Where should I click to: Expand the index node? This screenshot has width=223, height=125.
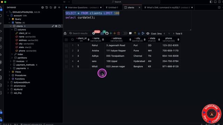pos(12,54)
